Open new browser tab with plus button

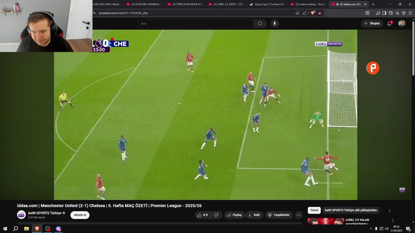373,4
